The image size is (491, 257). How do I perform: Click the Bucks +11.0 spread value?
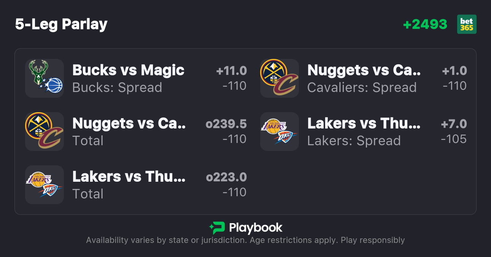[x=231, y=71]
